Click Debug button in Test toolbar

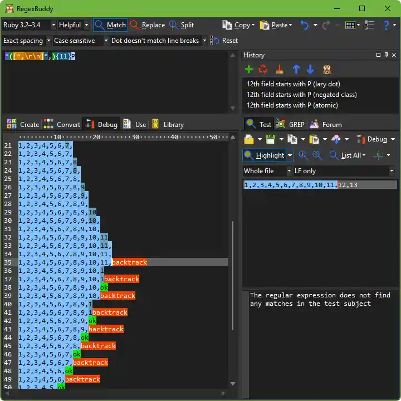click(372, 139)
